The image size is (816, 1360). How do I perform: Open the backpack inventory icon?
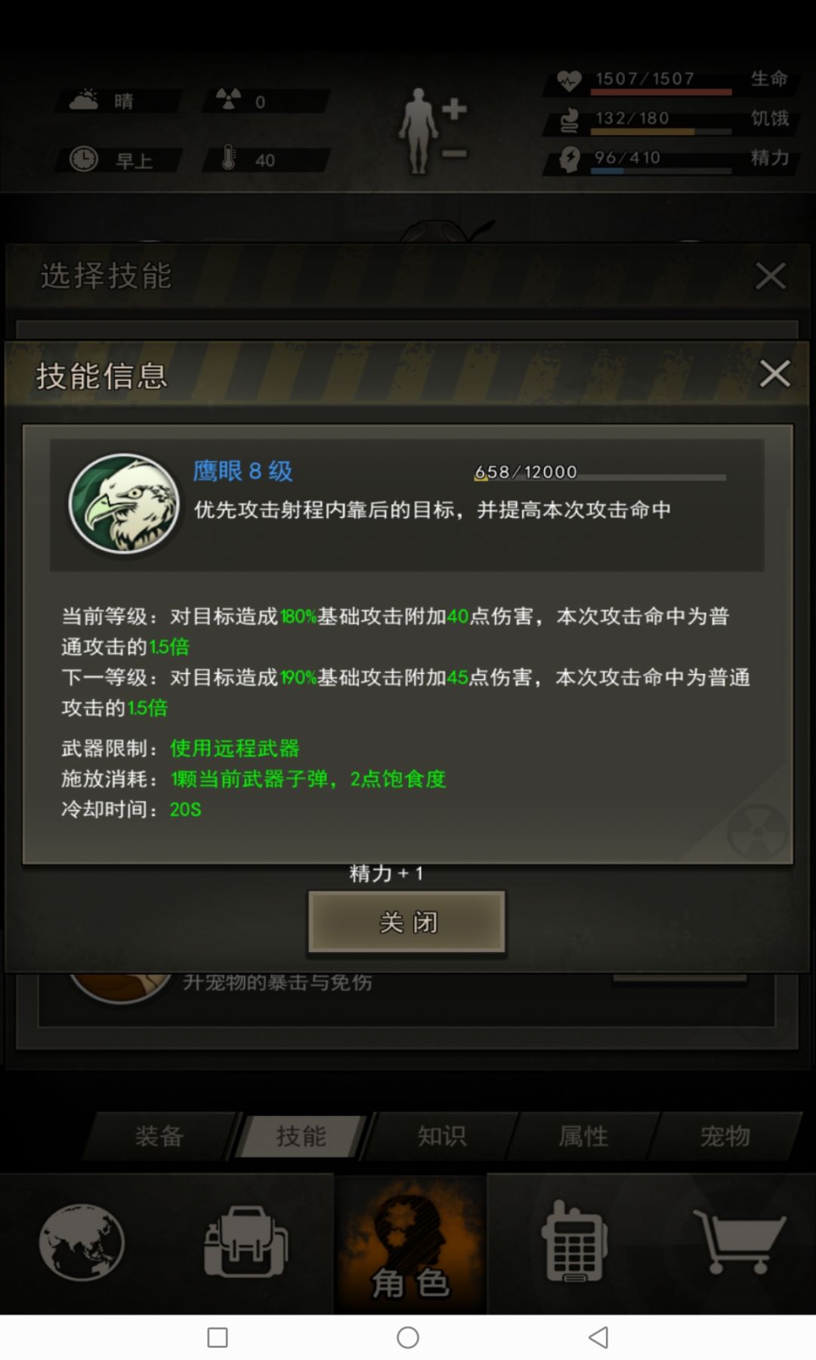click(x=246, y=1242)
